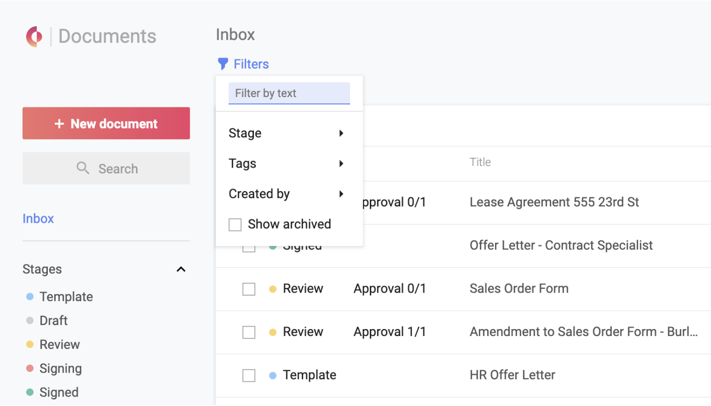This screenshot has height=406, width=711.
Task: Click the Title column header
Action: pos(480,162)
